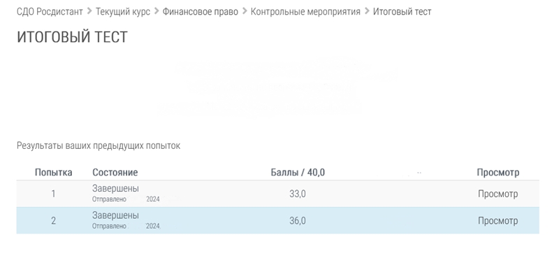The width and height of the screenshot is (559, 258).
Task: Click chevron arrow after Текущий курс
Action: [156, 11]
